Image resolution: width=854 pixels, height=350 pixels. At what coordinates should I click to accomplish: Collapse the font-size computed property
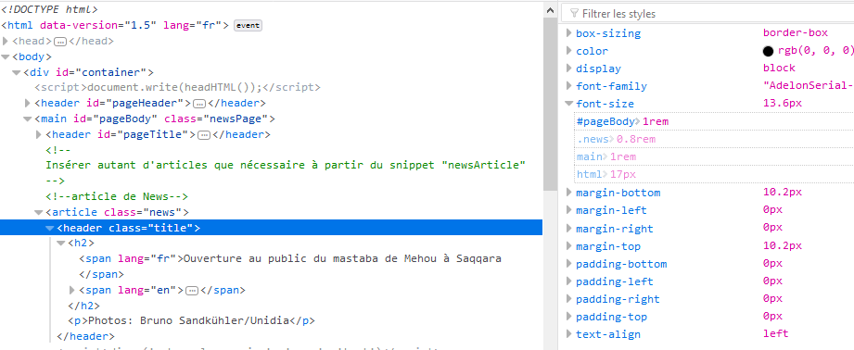[x=569, y=104]
